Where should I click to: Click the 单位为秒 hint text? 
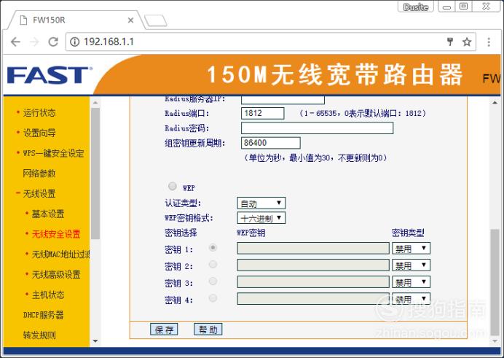315,158
